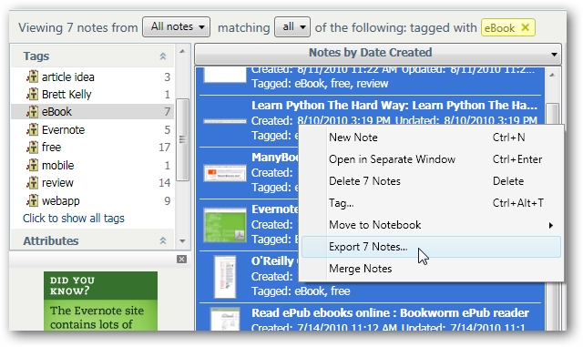Image resolution: width=583 pixels, height=347 pixels.
Task: Open the matching all dropdown
Action: pyautogui.click(x=292, y=26)
